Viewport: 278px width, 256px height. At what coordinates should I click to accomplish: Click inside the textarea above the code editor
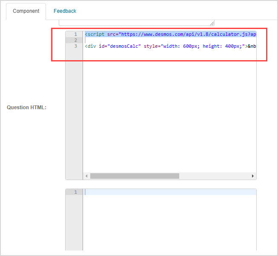136,22
